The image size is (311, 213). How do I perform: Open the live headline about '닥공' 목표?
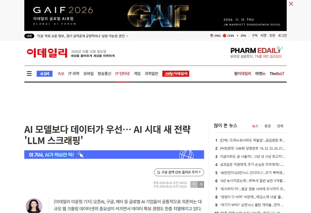pos(81,36)
